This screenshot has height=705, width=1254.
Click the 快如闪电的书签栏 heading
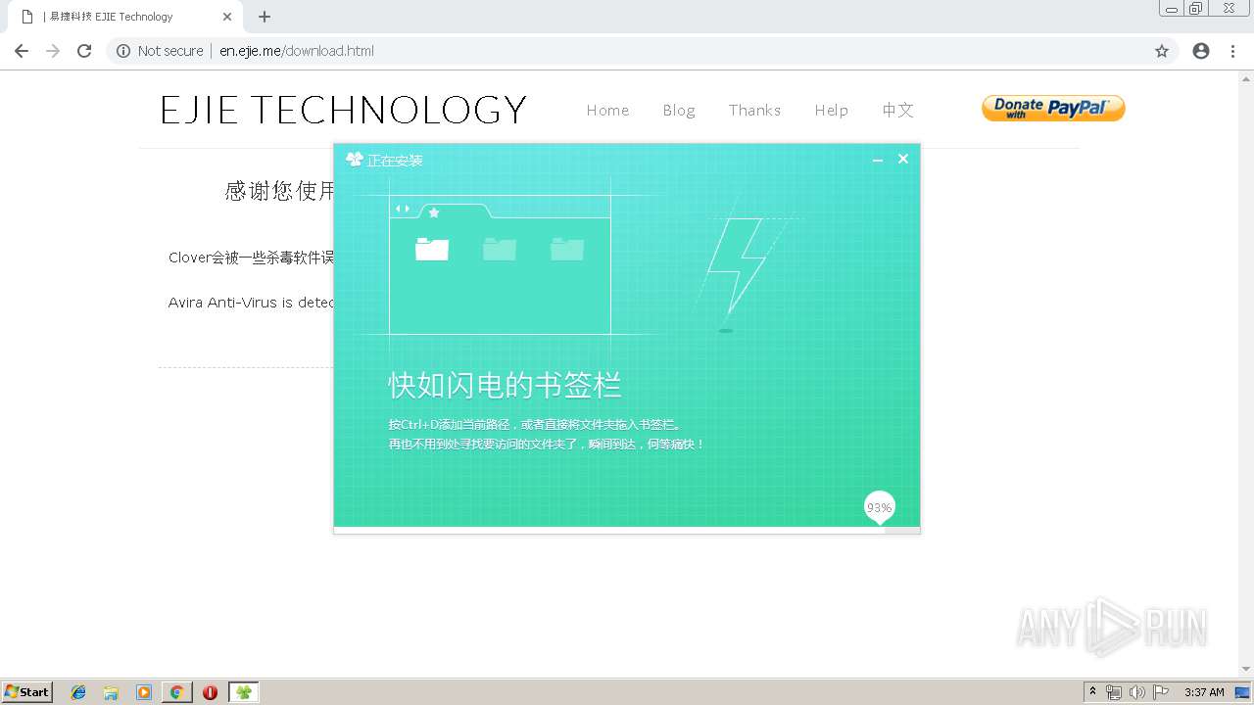click(x=505, y=385)
